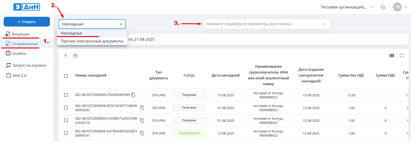Choose Прочие электронные документы option
Viewport: 411px width, 141px height.
[92, 41]
